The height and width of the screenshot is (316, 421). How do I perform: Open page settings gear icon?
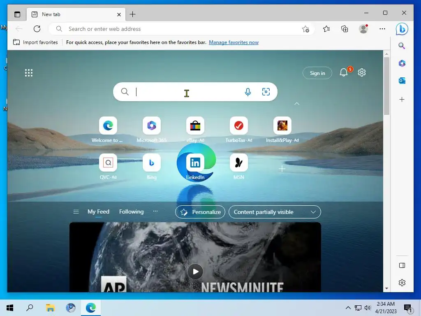pyautogui.click(x=362, y=72)
